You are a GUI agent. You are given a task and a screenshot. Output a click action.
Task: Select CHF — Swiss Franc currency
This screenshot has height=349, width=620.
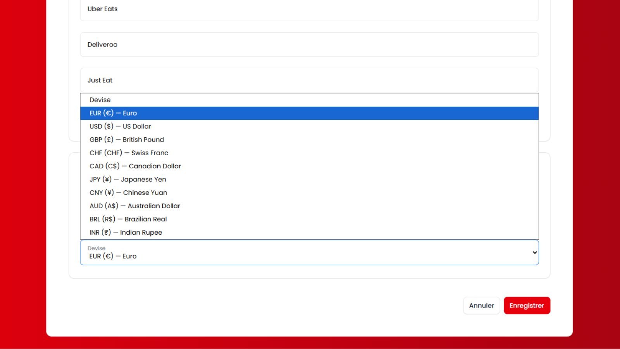click(x=129, y=153)
